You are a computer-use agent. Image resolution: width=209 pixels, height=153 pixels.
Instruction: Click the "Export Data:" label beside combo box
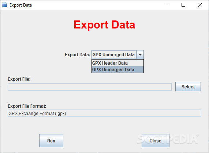pyautogui.click(x=78, y=55)
